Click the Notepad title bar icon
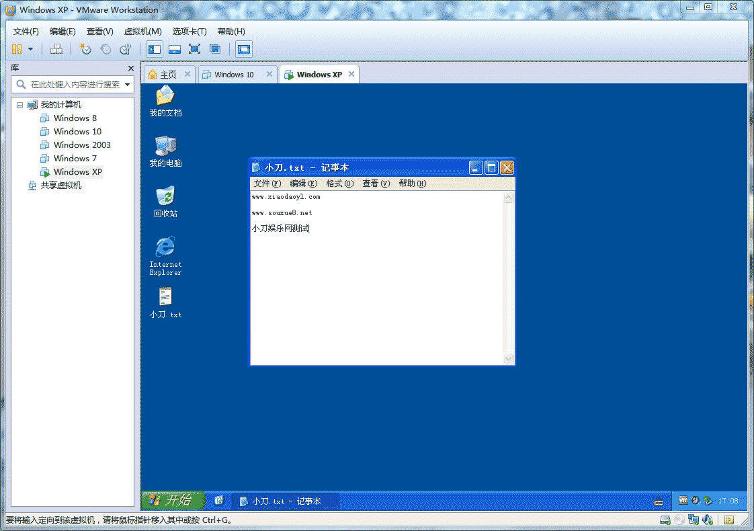The width and height of the screenshot is (754, 531). click(256, 168)
